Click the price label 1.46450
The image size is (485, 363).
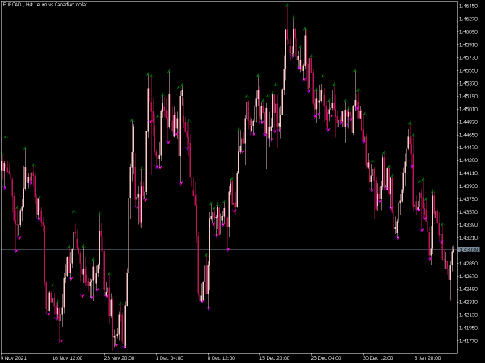469,6
